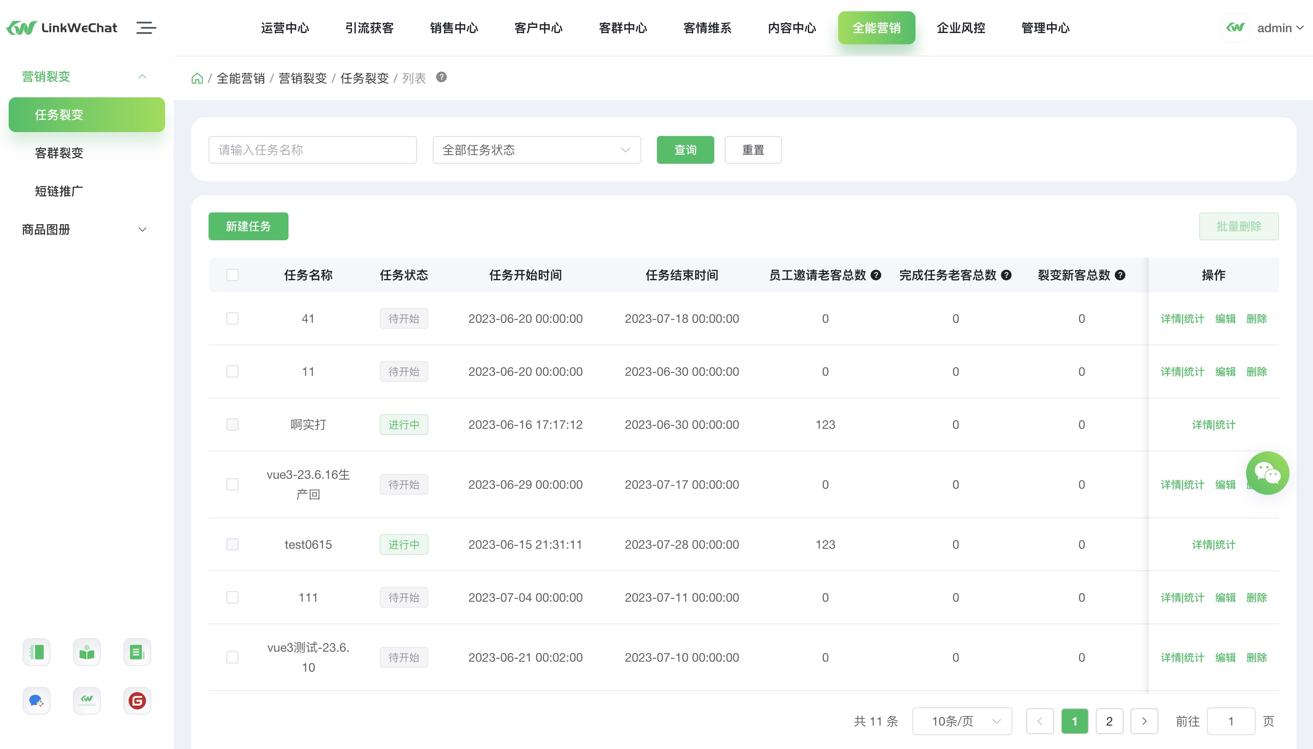Switch to 引流获客 tab
This screenshot has width=1313, height=749.
coord(369,28)
